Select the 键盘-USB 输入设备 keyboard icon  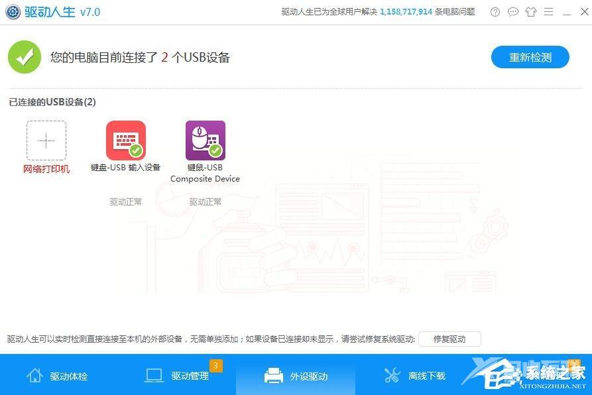coord(125,139)
